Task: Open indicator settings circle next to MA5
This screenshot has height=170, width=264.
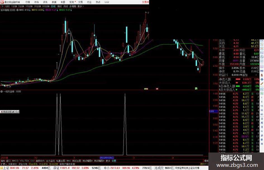Action: [x=17, y=10]
